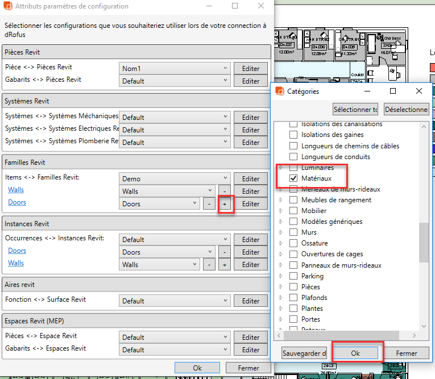Click the plus button on Instances Walls row

coord(225,265)
